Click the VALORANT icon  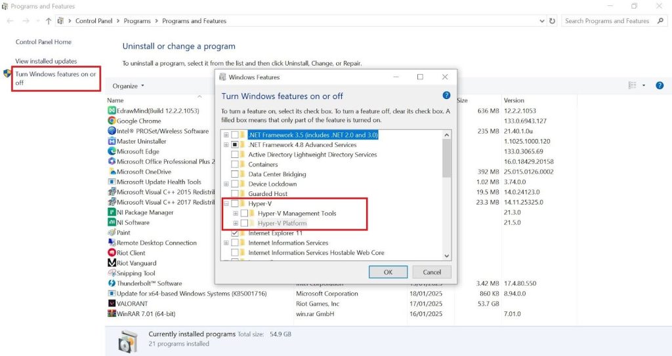coord(112,304)
